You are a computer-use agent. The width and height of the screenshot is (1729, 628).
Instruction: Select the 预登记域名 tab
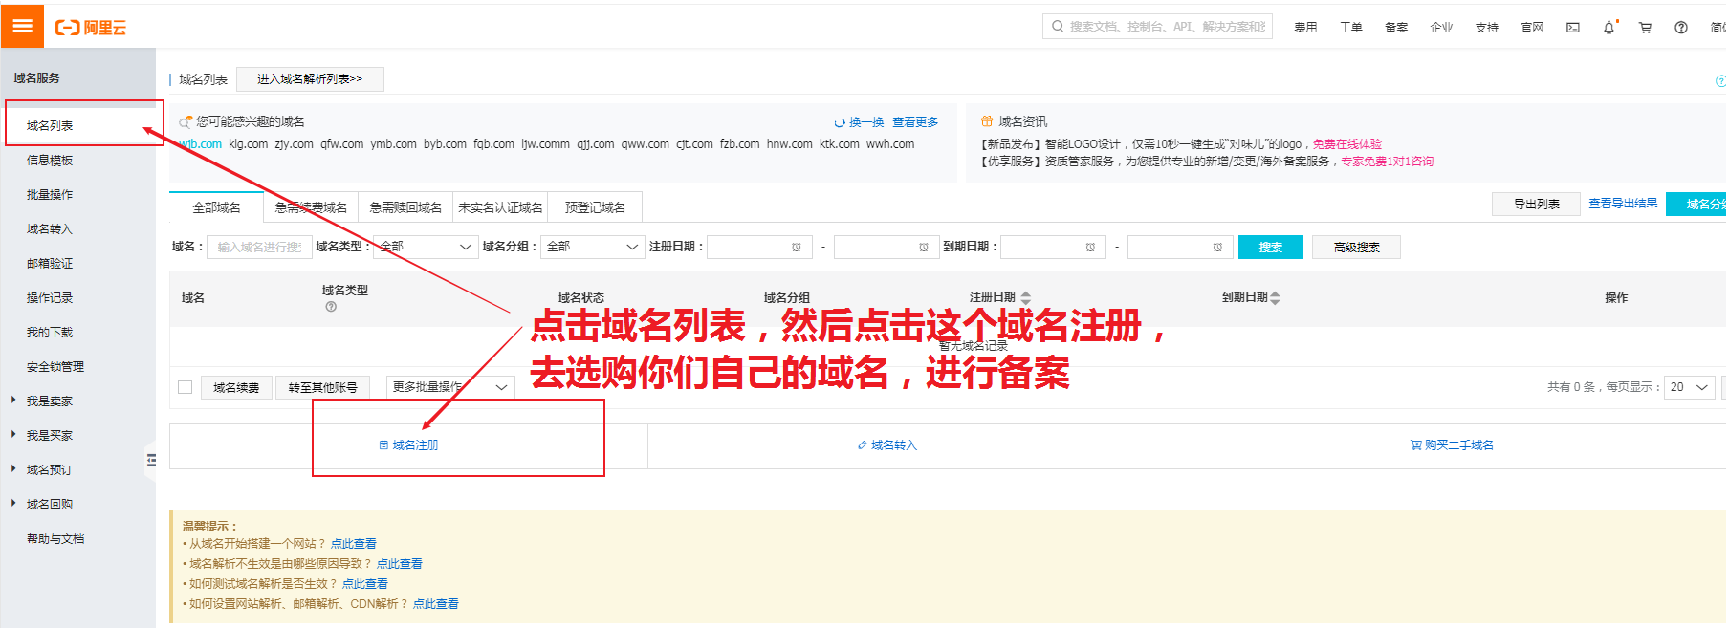point(595,207)
